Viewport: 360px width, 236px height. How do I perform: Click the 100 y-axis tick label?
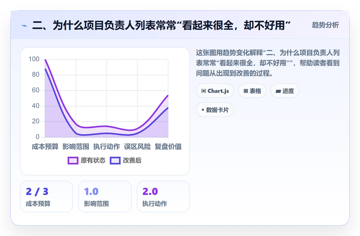(x=34, y=59)
